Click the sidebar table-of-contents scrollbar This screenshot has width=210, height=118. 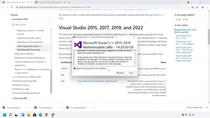51,81
